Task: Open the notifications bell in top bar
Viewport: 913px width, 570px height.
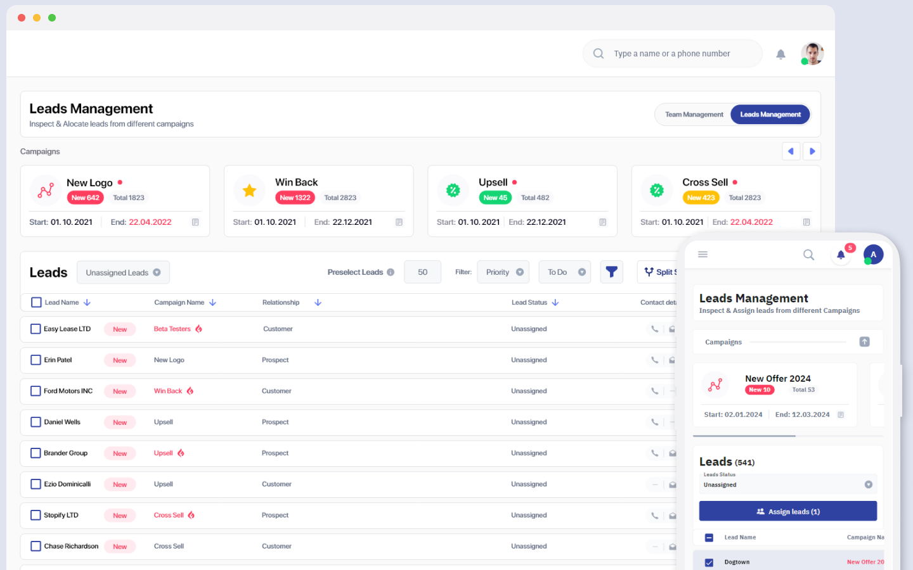Action: click(780, 54)
